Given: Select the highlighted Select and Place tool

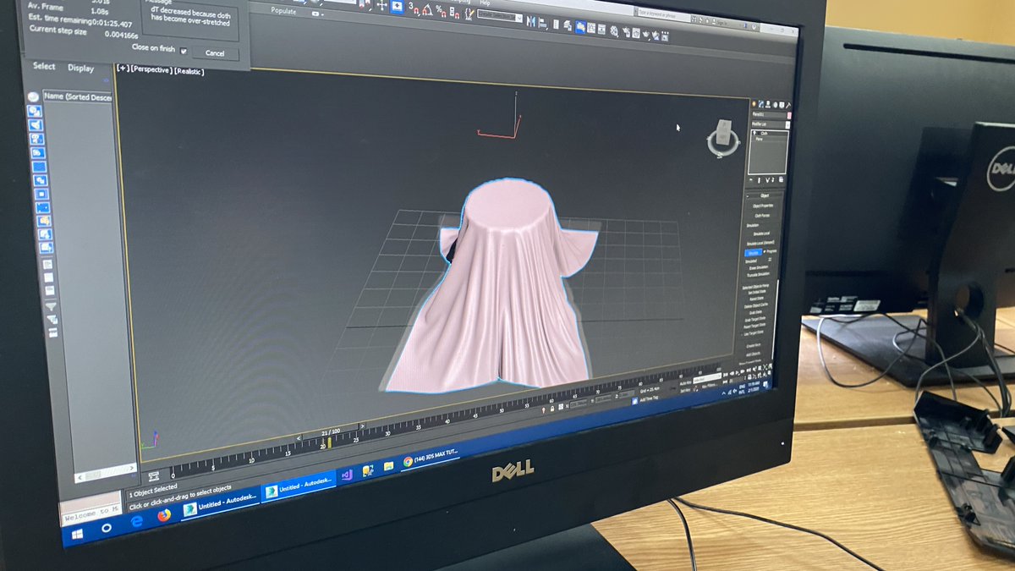Looking at the screenshot, I should pyautogui.click(x=398, y=6).
